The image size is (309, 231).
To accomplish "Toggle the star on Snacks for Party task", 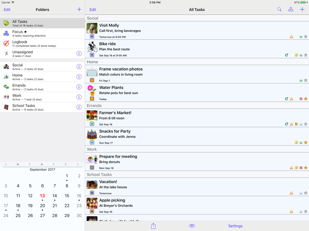I will (x=306, y=142).
